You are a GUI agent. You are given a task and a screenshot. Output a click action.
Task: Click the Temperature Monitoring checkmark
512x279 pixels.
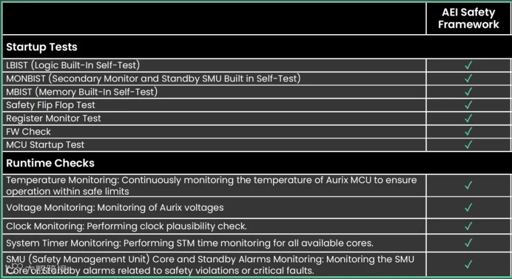pyautogui.click(x=468, y=185)
